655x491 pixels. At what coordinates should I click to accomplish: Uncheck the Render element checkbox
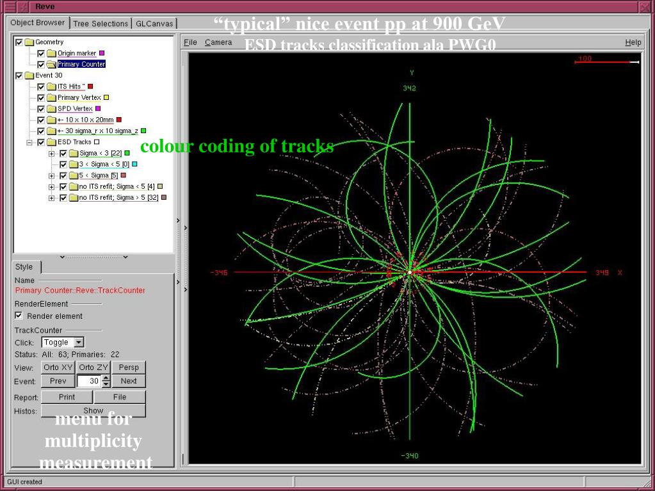pyautogui.click(x=19, y=316)
